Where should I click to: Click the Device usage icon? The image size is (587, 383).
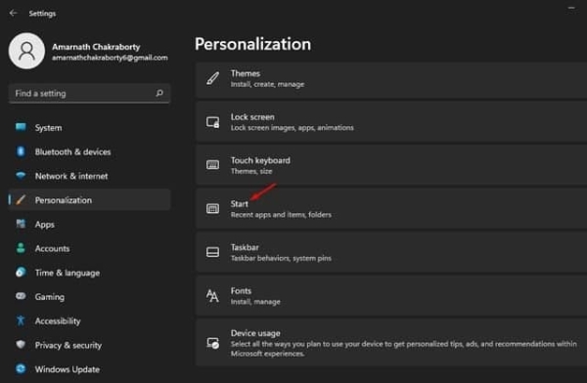[x=212, y=343]
